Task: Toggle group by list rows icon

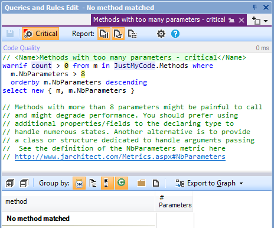Action: point(107,183)
